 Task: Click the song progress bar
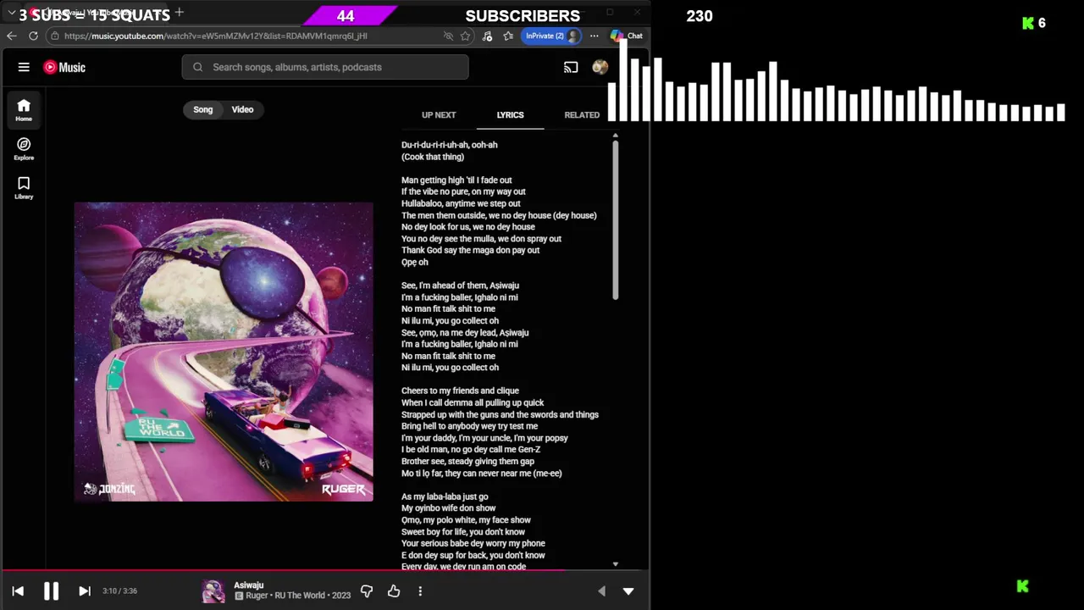click(x=325, y=571)
